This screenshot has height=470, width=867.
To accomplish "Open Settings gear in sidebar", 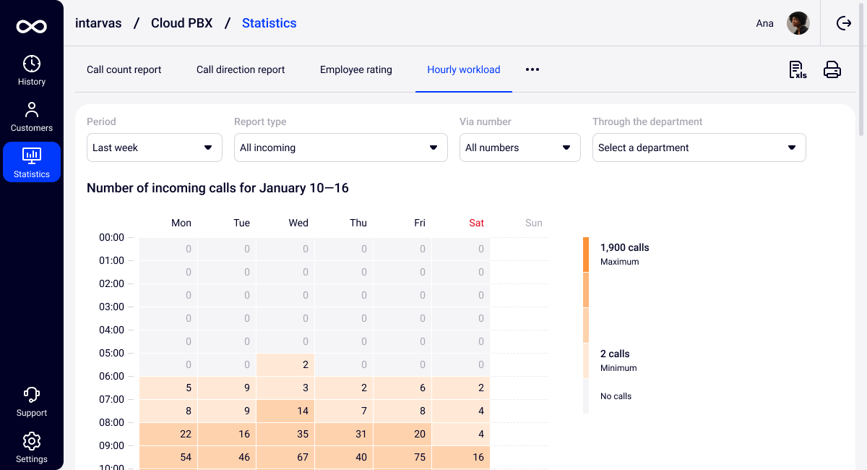I will [32, 448].
